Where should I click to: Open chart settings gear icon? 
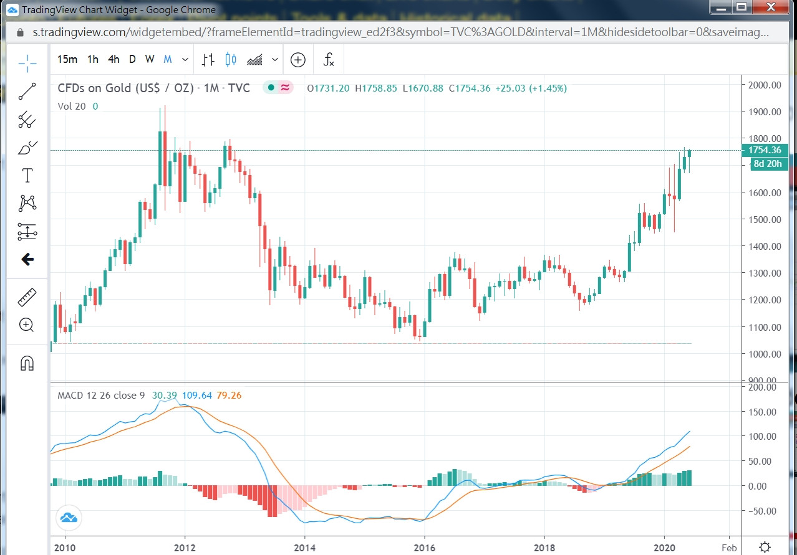point(765,548)
